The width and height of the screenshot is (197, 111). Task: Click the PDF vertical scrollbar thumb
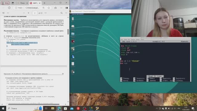tap(68, 32)
